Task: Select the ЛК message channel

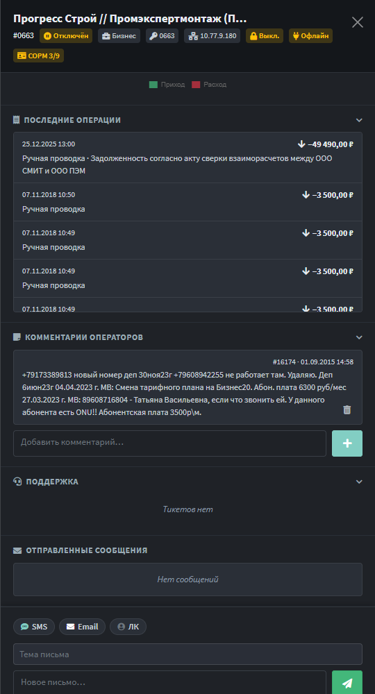Action: [128, 627]
